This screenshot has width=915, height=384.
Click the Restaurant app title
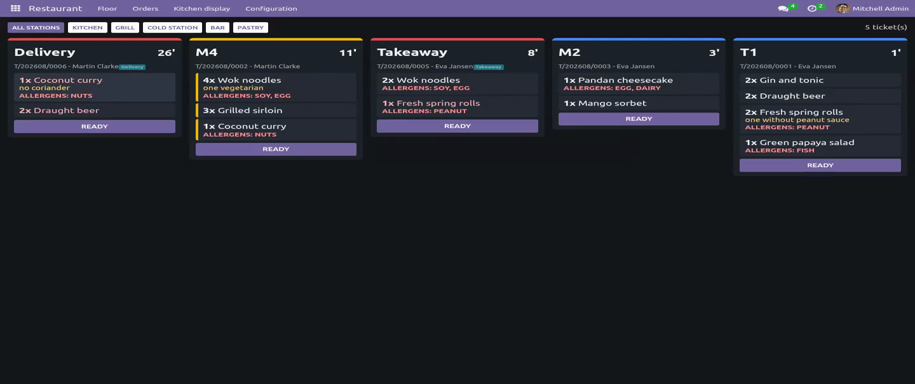click(x=55, y=8)
